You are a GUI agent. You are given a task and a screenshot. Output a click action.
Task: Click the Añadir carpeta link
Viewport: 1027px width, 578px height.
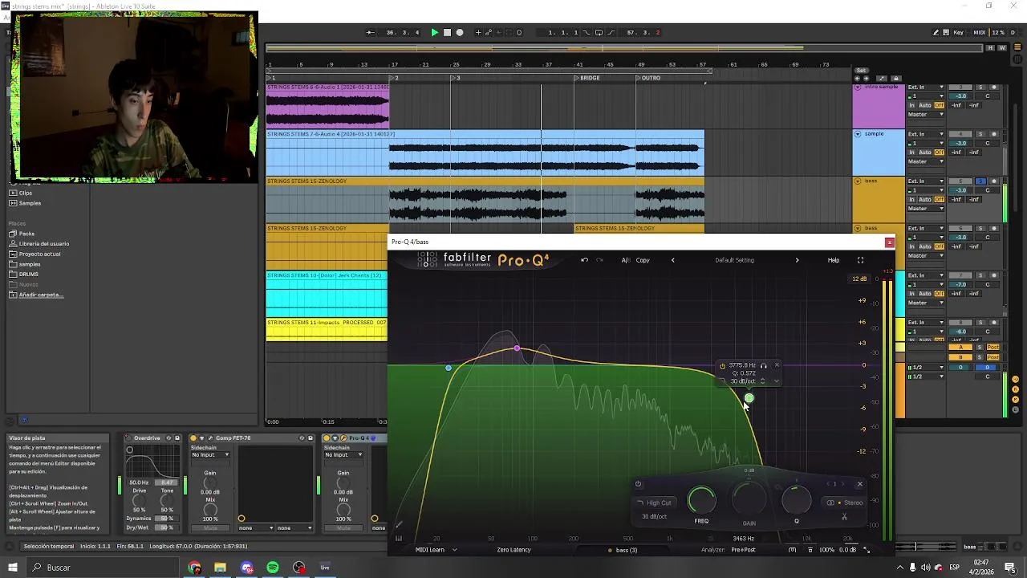41,295
